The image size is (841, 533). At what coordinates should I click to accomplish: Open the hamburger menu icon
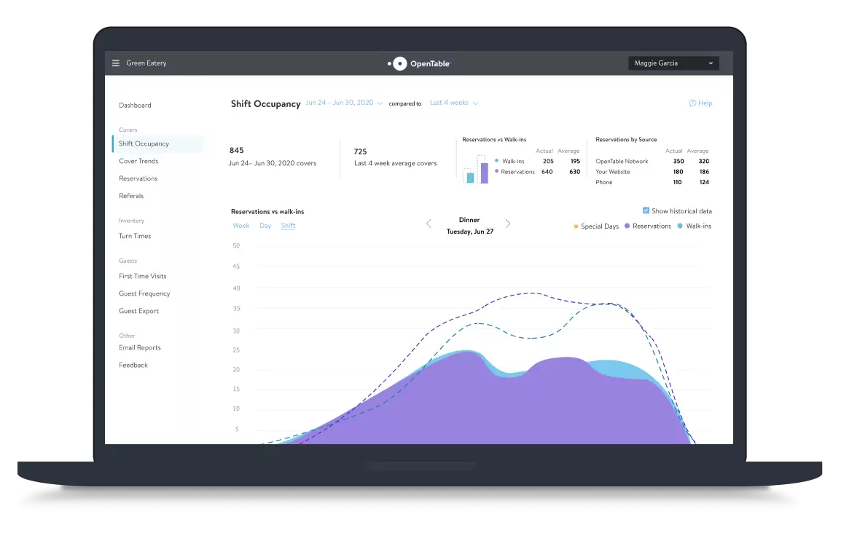(x=115, y=63)
